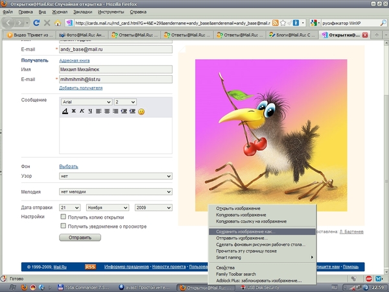Open the Закладки menu
The width and height of the screenshot is (389, 292).
[x=82, y=12]
